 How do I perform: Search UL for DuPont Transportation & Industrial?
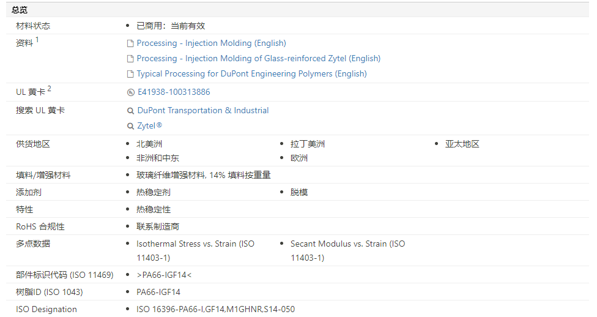tap(202, 111)
